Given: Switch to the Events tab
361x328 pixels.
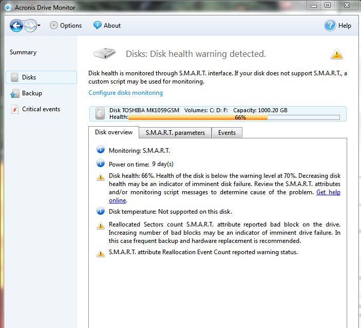Looking at the screenshot, I should pyautogui.click(x=227, y=133).
